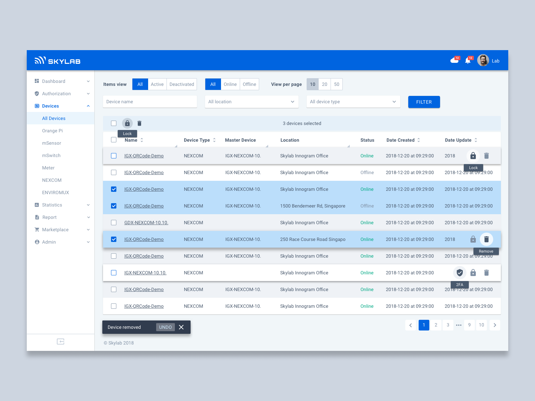Click the collapse sidebar icon at the bottom
This screenshot has width=535, height=401.
click(61, 342)
